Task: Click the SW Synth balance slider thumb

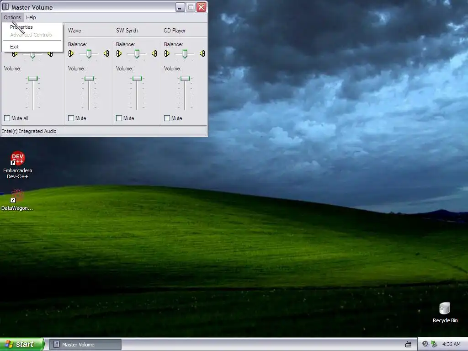Action: [137, 54]
